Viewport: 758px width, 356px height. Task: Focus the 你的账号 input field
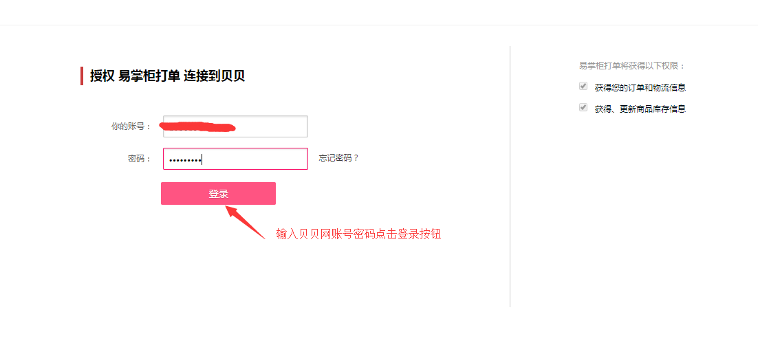coord(235,126)
